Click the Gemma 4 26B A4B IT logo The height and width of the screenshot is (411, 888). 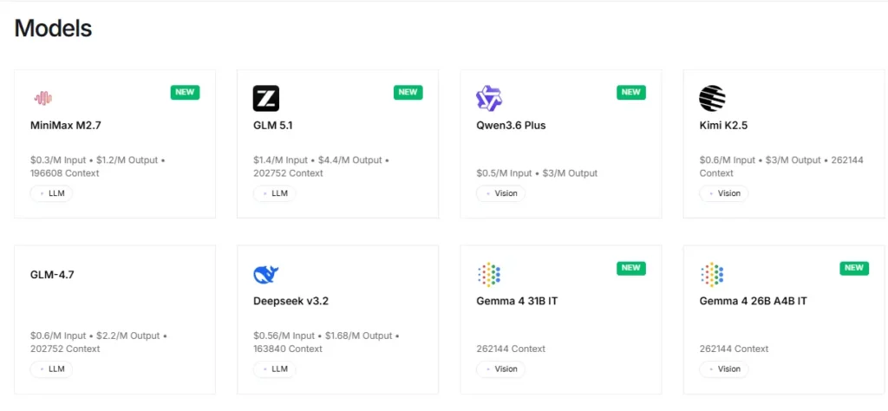point(712,274)
